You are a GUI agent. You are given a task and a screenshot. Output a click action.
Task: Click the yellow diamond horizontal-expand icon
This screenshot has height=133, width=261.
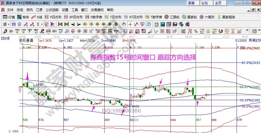click(97, 24)
